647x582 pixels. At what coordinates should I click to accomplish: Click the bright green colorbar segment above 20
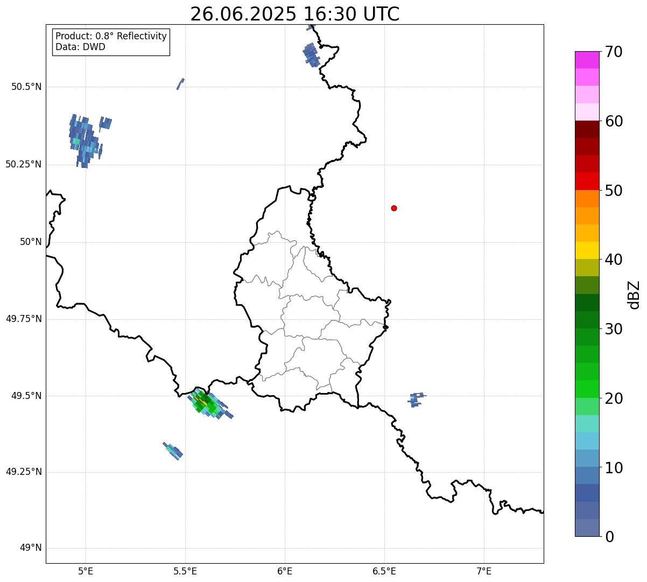pos(587,389)
